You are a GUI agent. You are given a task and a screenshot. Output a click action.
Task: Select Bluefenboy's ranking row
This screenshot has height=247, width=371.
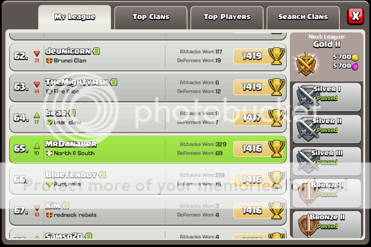148,180
